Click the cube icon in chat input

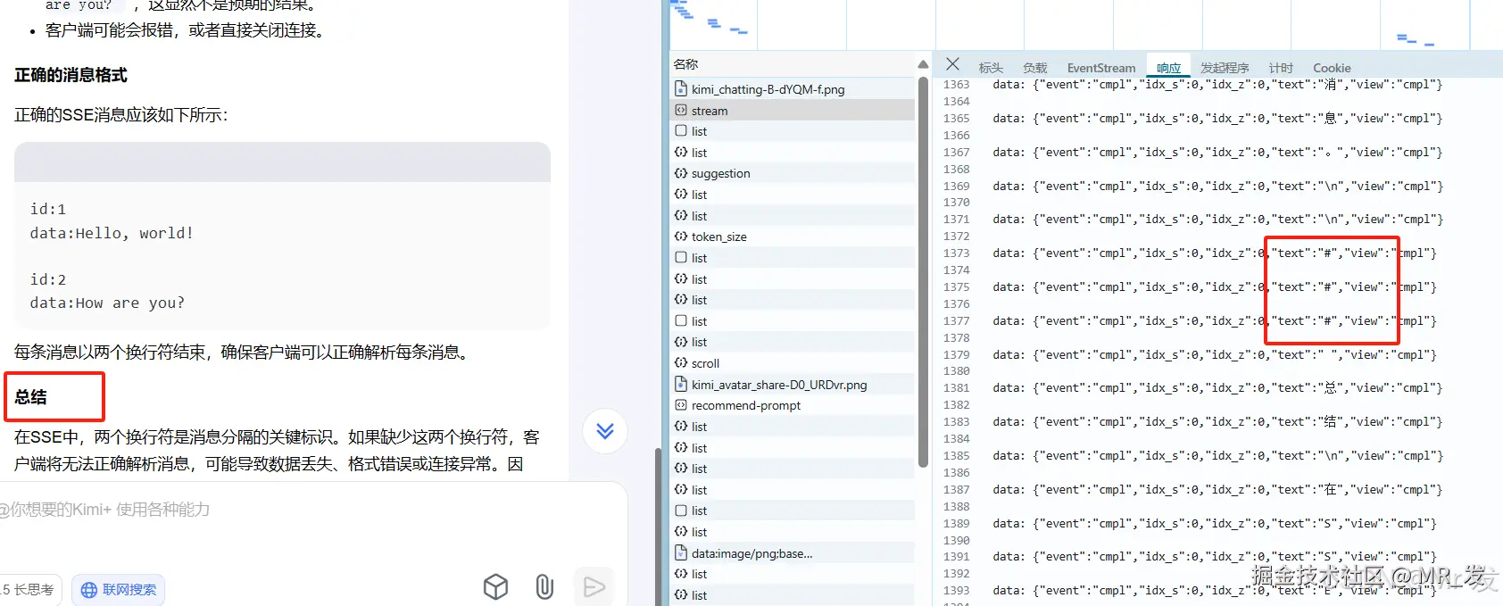(x=496, y=586)
